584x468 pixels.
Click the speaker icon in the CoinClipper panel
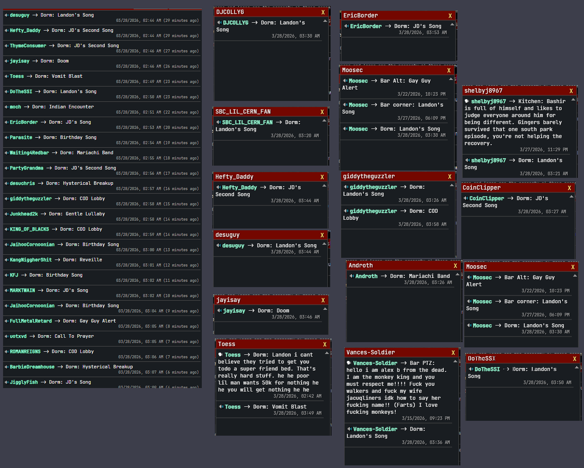pyautogui.click(x=466, y=198)
